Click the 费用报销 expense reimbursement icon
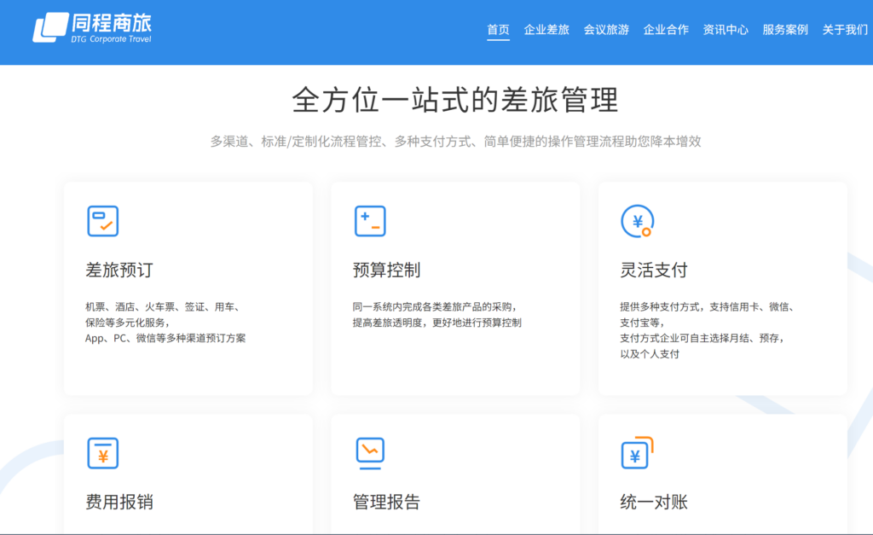 [103, 453]
